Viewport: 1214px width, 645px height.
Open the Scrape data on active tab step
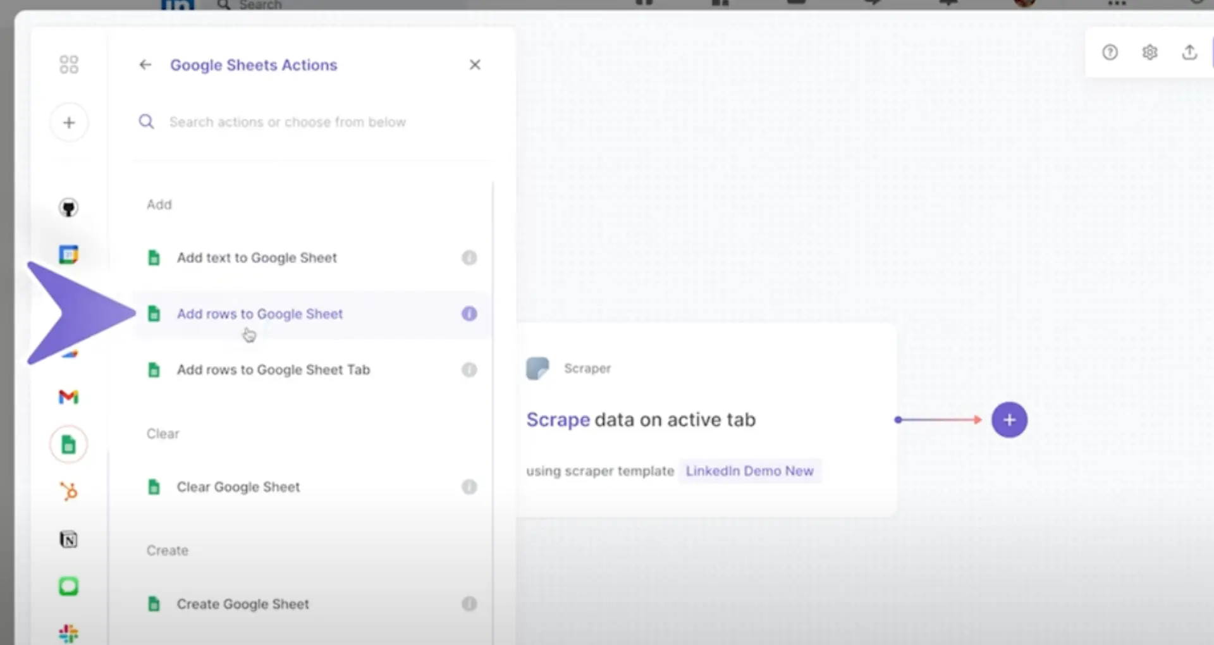tap(641, 420)
